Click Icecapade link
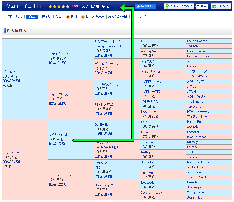The height and width of the screenshot is (202, 234). [148, 183]
